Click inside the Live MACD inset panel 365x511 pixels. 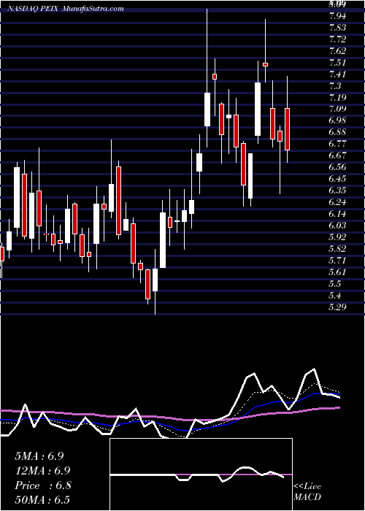(x=201, y=474)
